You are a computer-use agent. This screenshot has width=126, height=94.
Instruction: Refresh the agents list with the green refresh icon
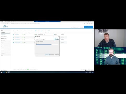click(93, 31)
